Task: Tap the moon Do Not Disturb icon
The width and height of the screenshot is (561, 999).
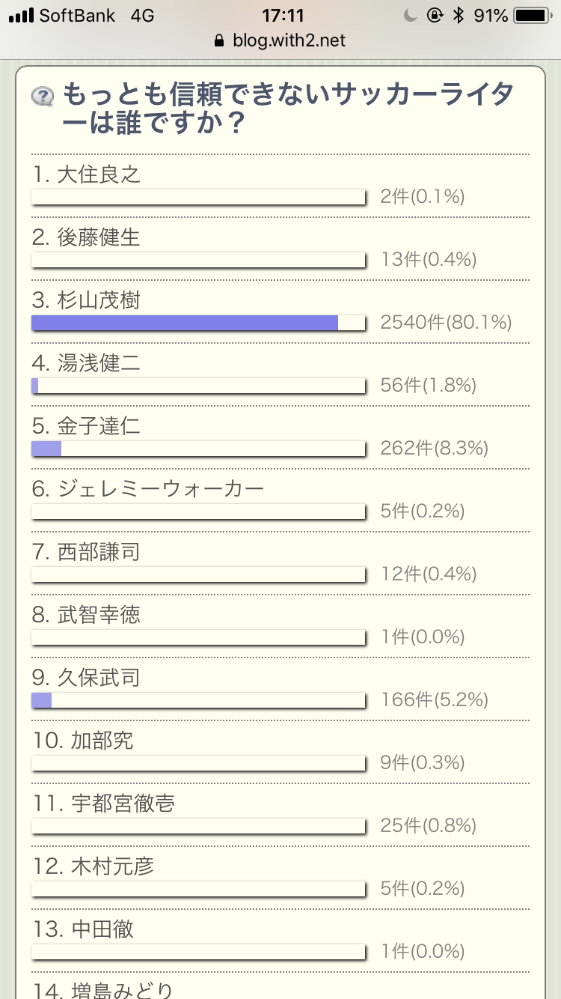Action: click(409, 15)
